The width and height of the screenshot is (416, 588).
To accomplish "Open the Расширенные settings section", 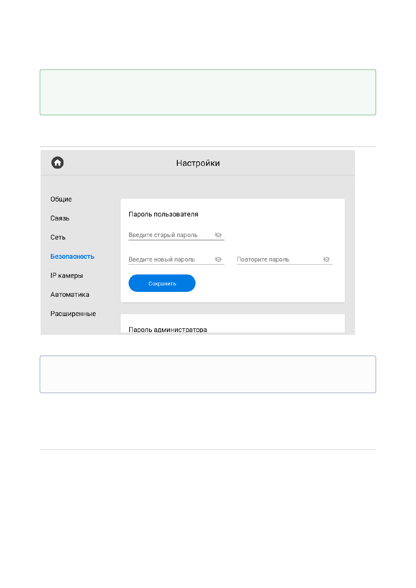I will click(x=73, y=314).
